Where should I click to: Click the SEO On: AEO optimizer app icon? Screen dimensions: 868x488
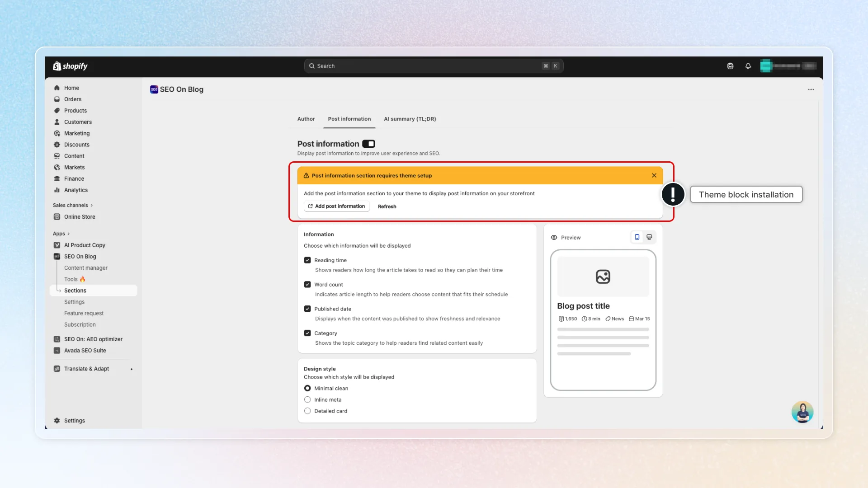(57, 339)
